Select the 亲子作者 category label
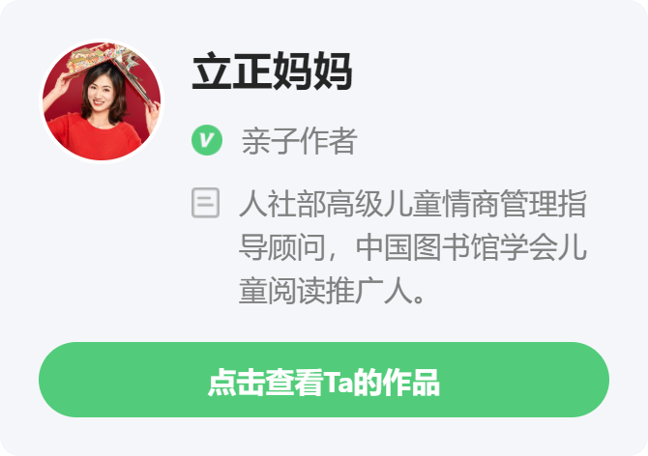Image resolution: width=648 pixels, height=456 pixels. tap(299, 141)
